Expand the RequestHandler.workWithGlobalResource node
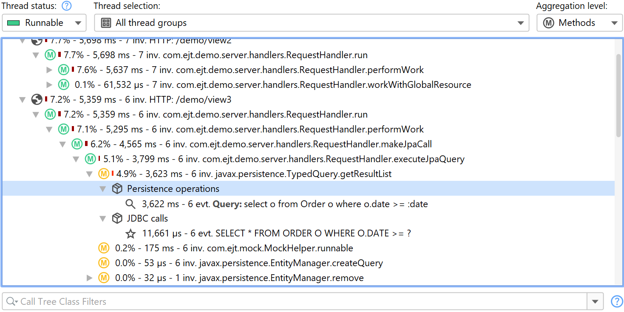The height and width of the screenshot is (312, 624). pyautogui.click(x=49, y=85)
